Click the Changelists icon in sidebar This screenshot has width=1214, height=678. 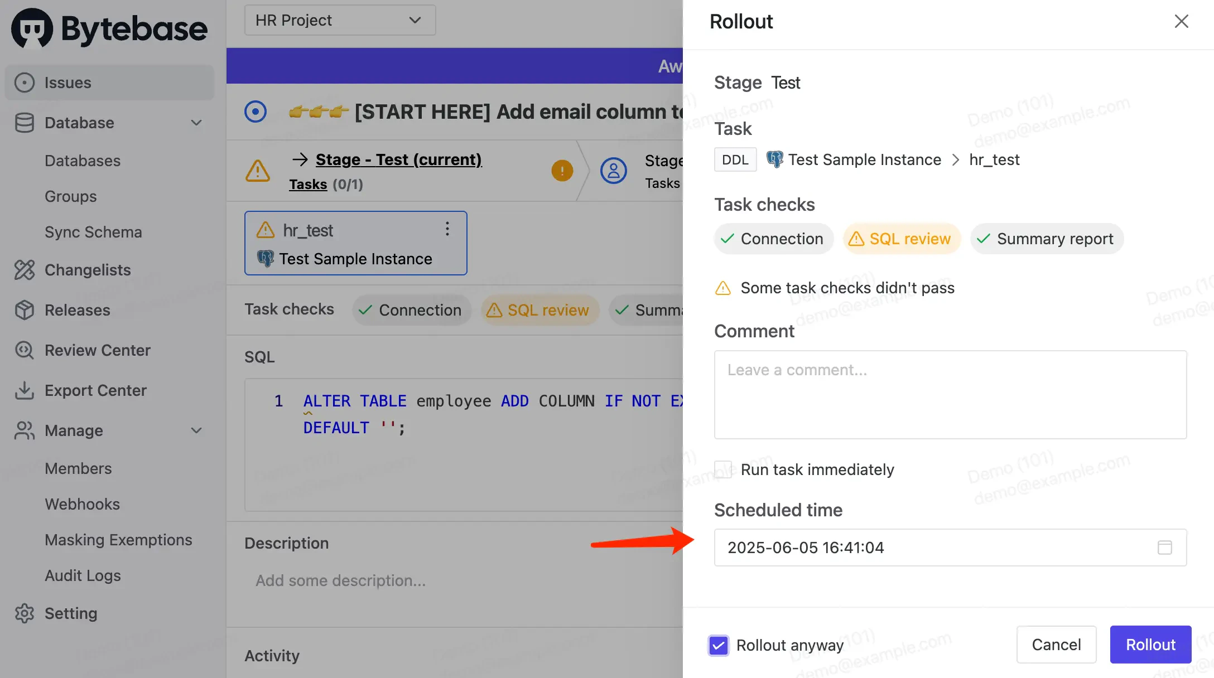tap(24, 270)
